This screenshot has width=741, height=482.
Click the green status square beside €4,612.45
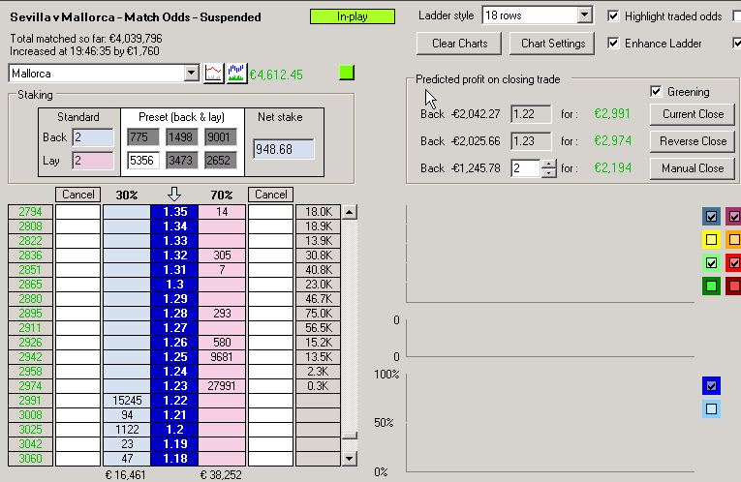point(347,74)
